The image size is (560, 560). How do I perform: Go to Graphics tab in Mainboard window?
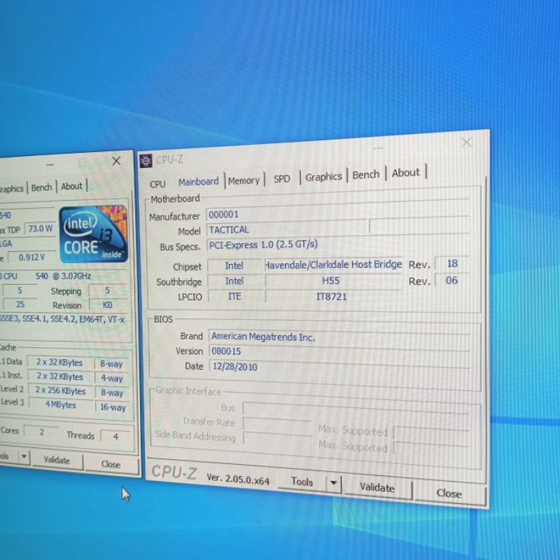[x=323, y=177]
